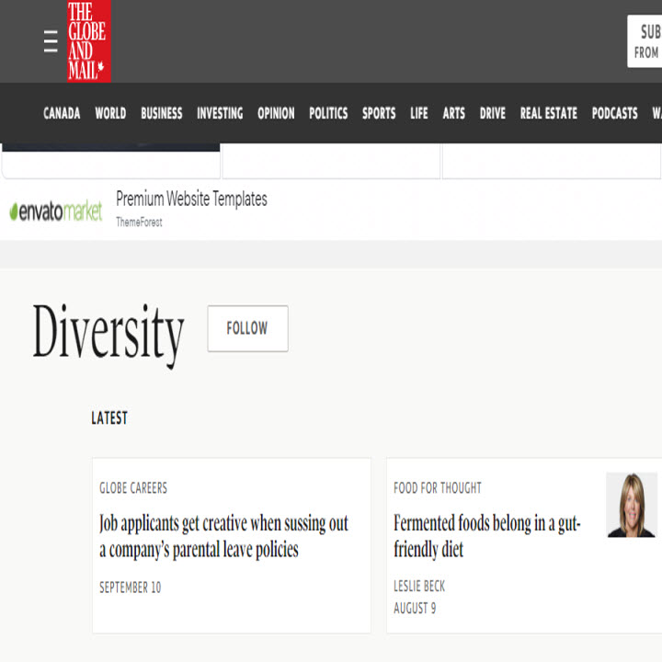Open the Opinion section
The image size is (662, 662).
[x=276, y=113]
